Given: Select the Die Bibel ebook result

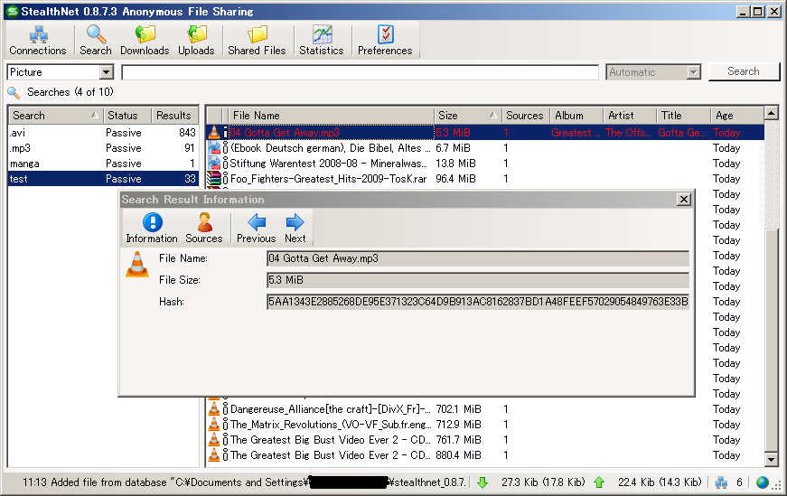Looking at the screenshot, I should pos(486,148).
